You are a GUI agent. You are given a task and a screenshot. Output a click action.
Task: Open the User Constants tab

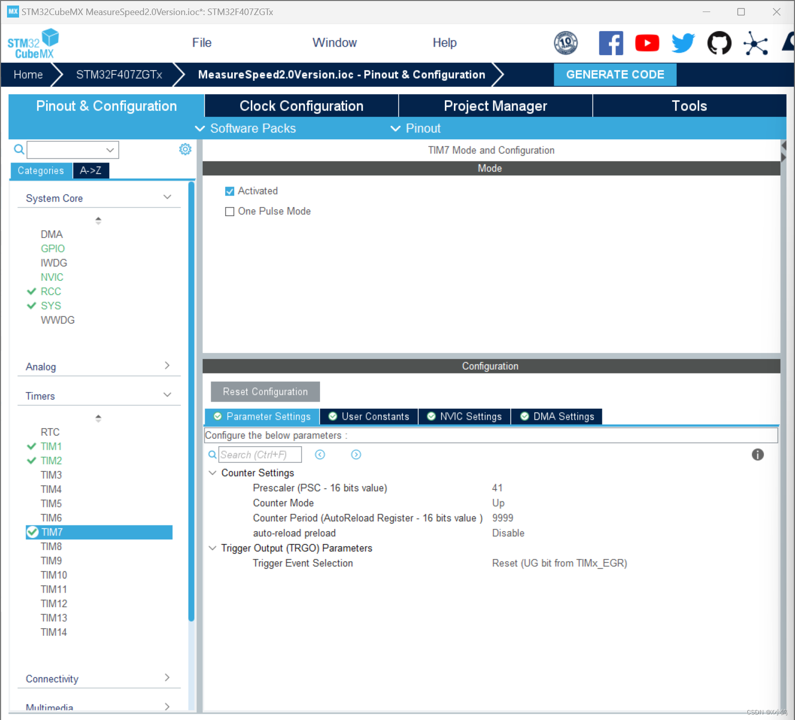point(369,417)
